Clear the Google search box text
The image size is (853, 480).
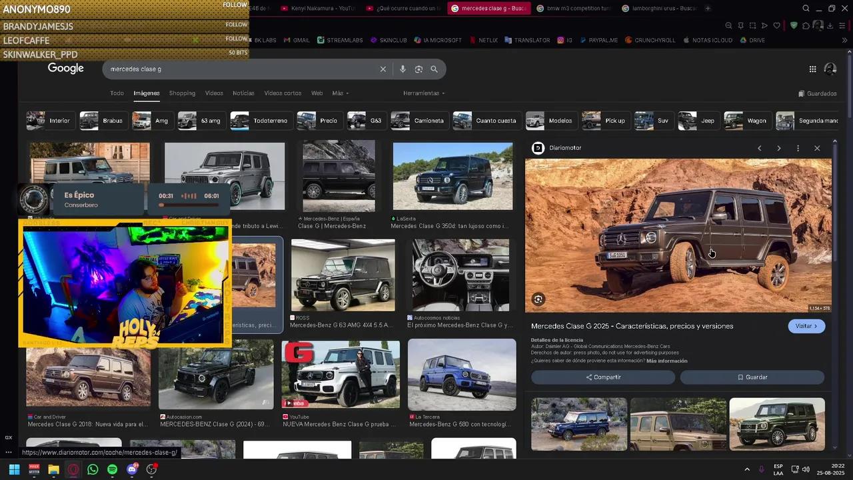click(x=383, y=69)
